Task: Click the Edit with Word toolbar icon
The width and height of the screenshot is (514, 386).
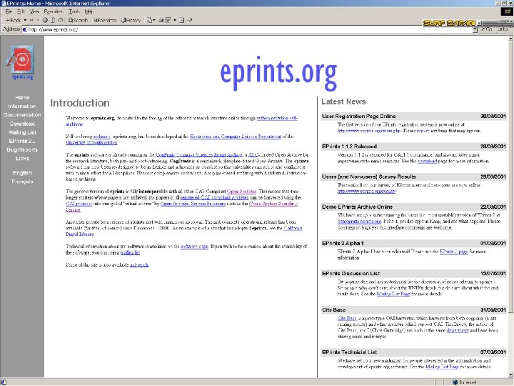Action: pos(168,20)
